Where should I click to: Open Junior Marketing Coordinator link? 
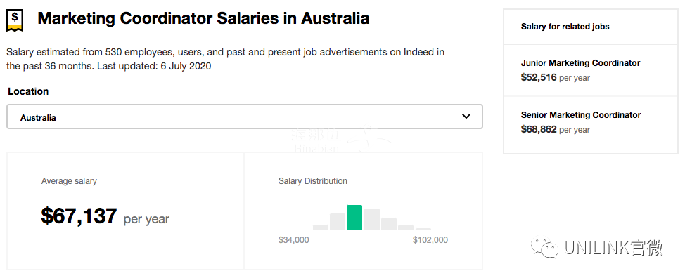pyautogui.click(x=581, y=63)
